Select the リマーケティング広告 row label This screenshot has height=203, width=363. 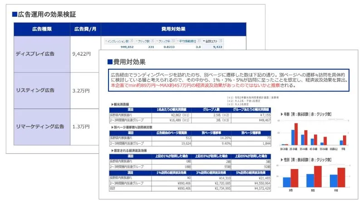coord(40,127)
